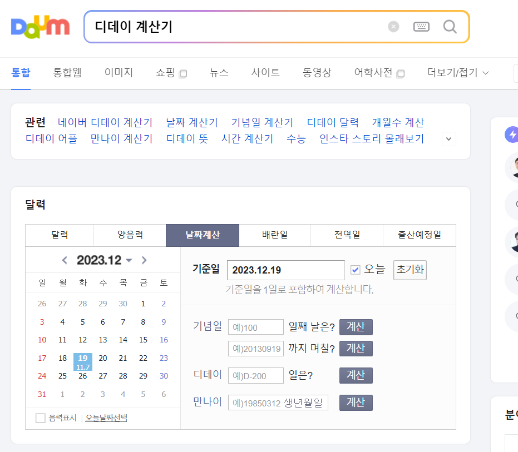Click the D-200 디데이 input field
518x452 pixels.
coord(255,375)
